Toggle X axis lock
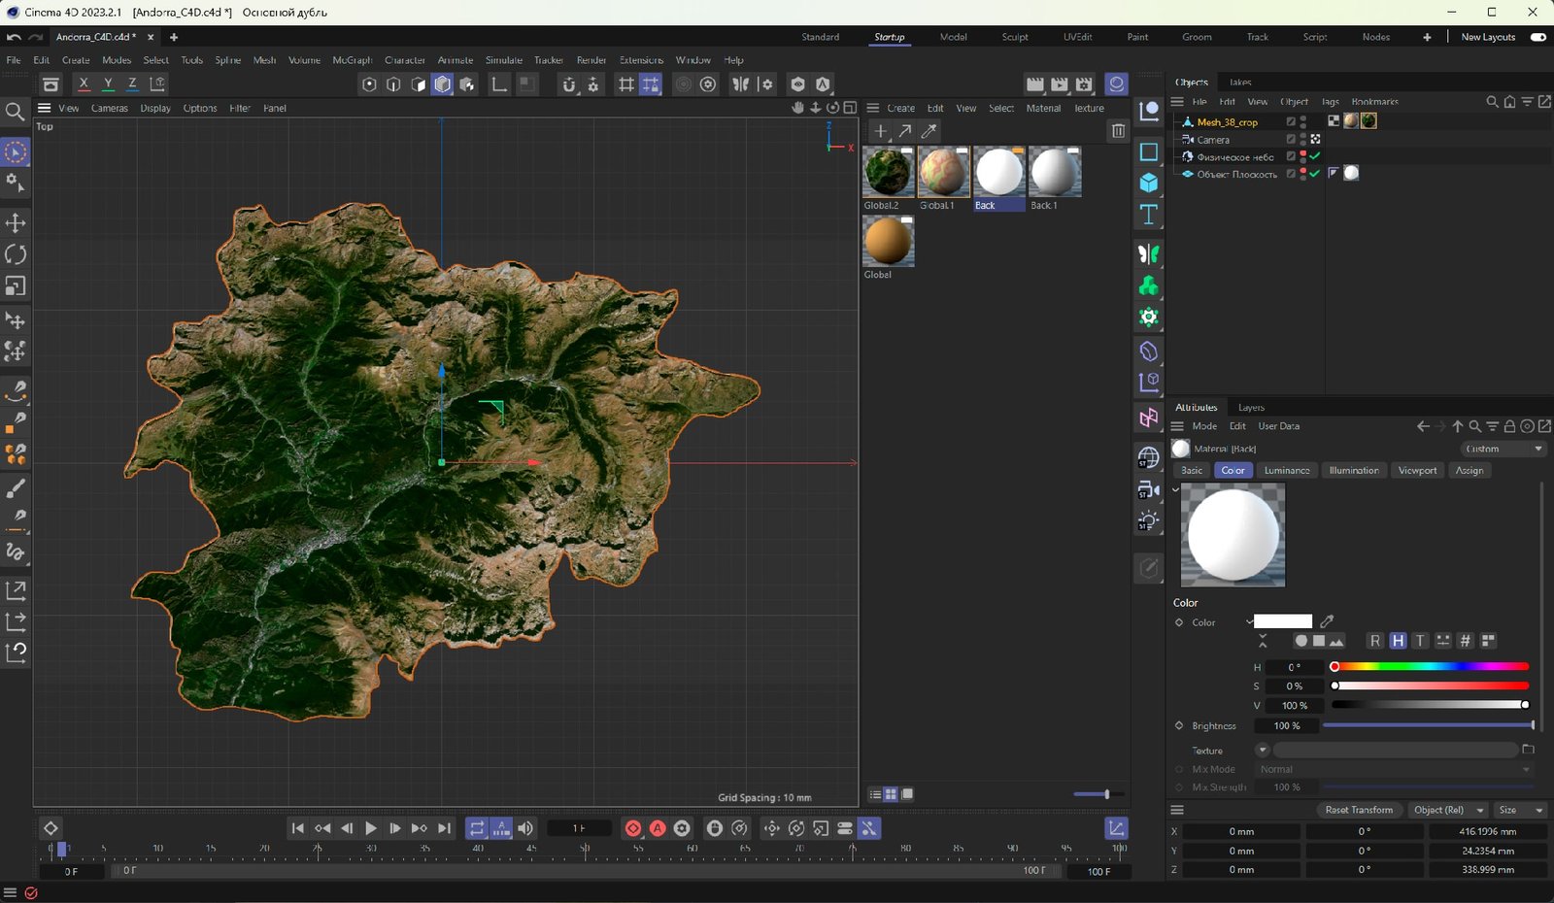The height and width of the screenshot is (903, 1554). (x=84, y=84)
